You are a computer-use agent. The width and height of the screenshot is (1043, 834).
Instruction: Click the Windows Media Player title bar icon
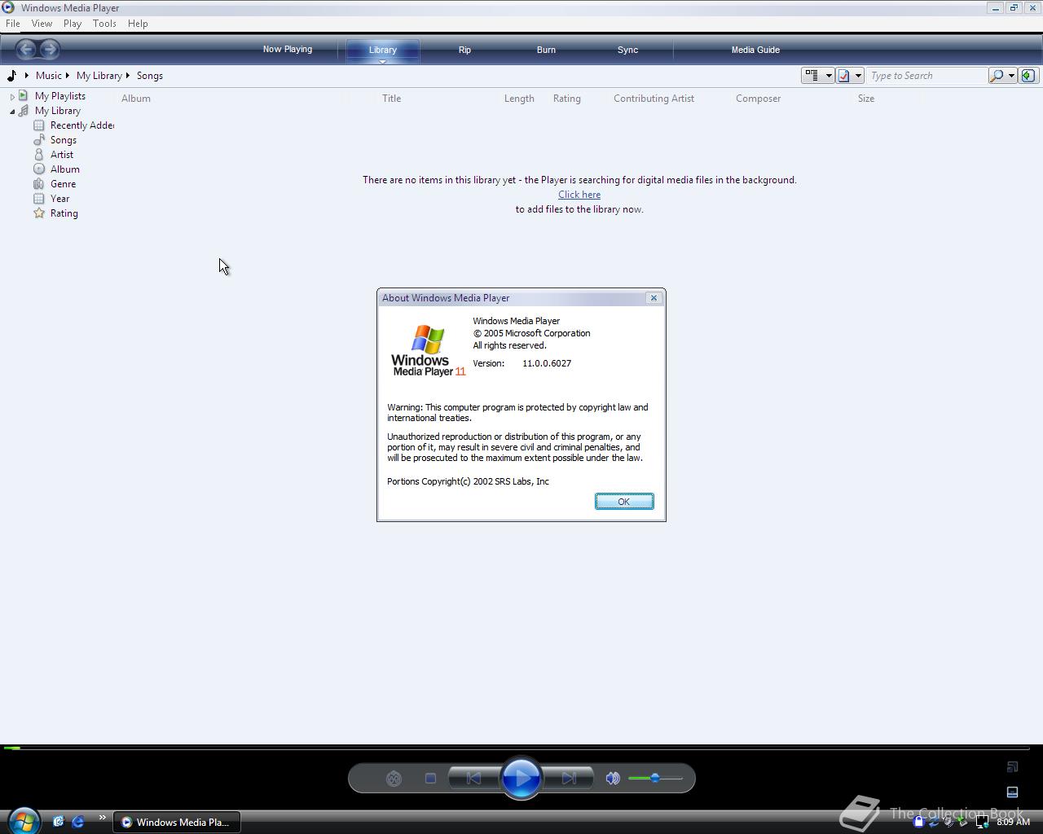8,7
